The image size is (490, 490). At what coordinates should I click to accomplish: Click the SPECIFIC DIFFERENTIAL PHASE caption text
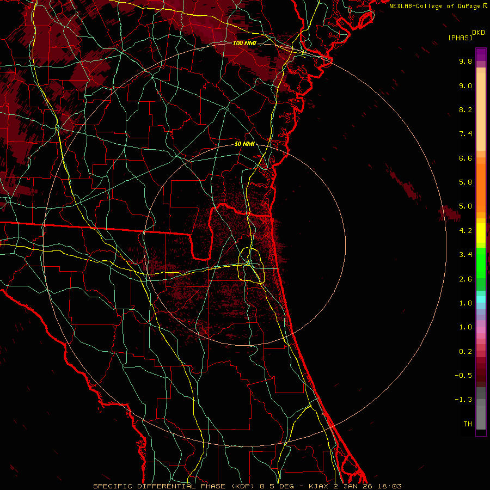(x=159, y=486)
